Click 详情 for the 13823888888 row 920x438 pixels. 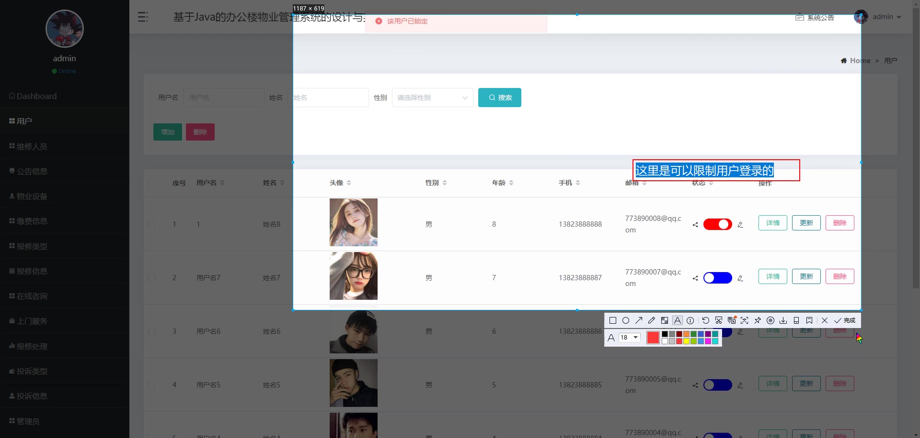coord(773,223)
